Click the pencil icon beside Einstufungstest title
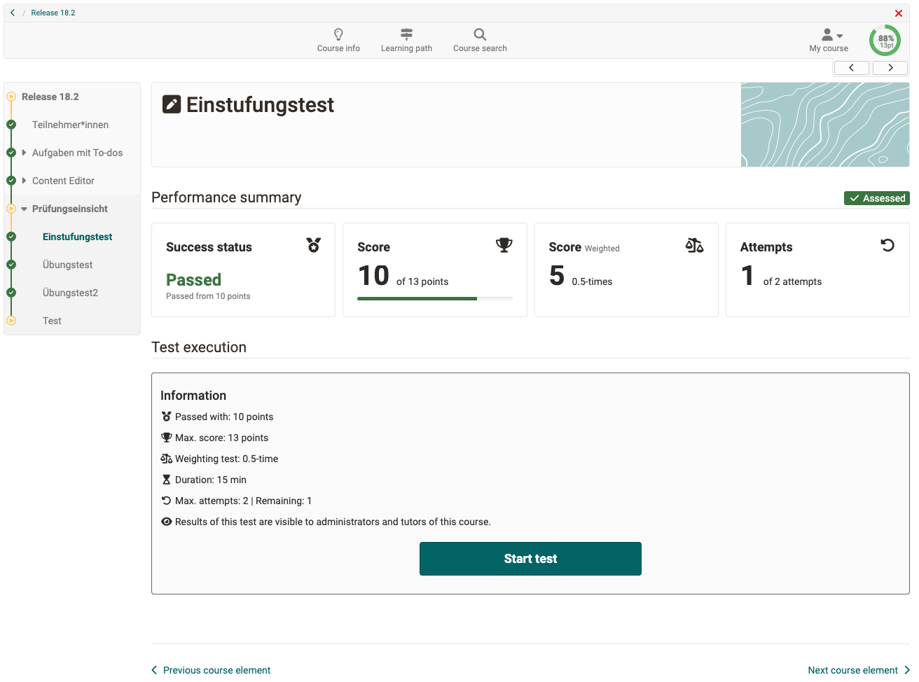 click(172, 104)
